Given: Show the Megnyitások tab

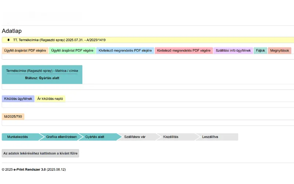Looking at the screenshot, I should pyautogui.click(x=280, y=50).
